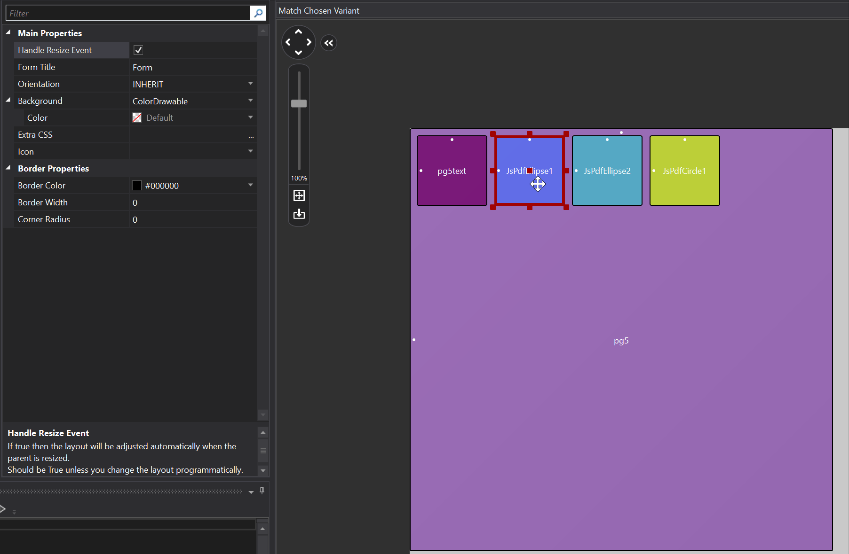Uncheck the Handle Resize Event checkbox

coord(138,50)
